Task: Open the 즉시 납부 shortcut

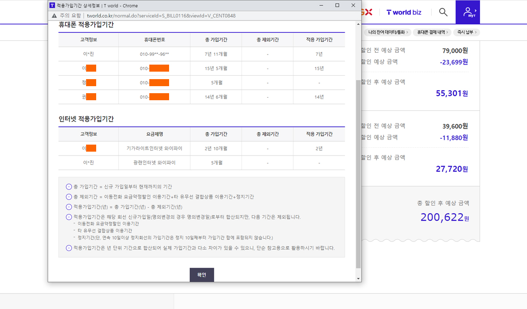Action: pos(467,32)
